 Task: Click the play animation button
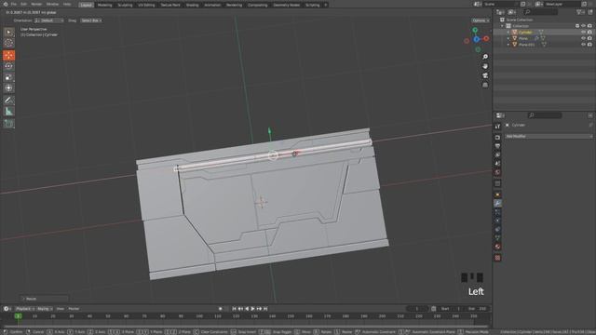pyautogui.click(x=252, y=309)
